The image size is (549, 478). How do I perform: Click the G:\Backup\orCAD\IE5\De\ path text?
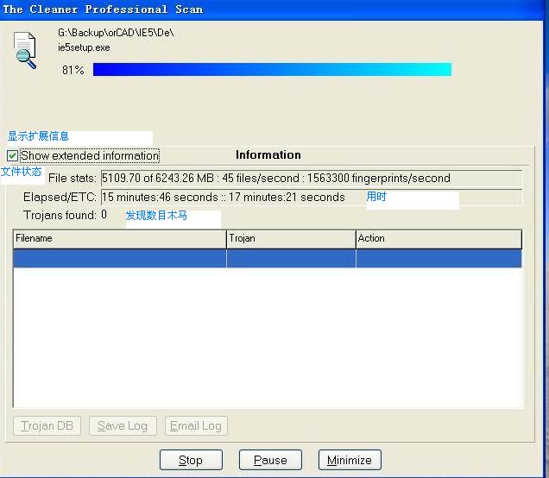pos(116,33)
